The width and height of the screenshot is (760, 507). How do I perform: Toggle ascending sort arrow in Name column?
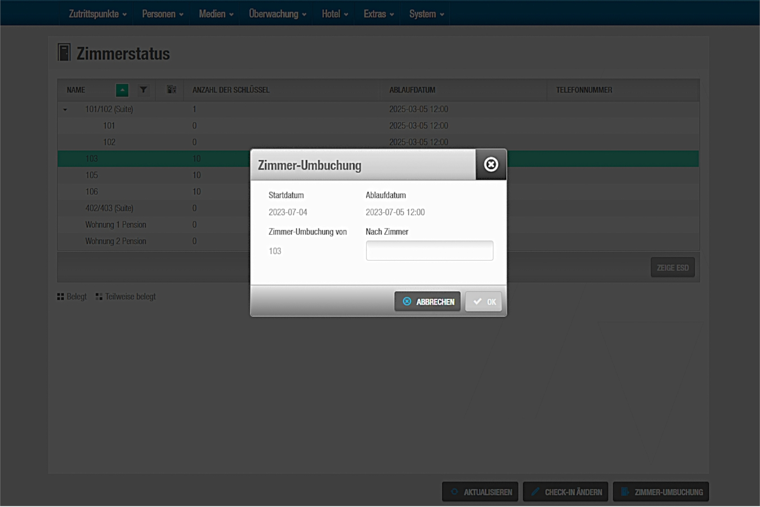pyautogui.click(x=122, y=90)
